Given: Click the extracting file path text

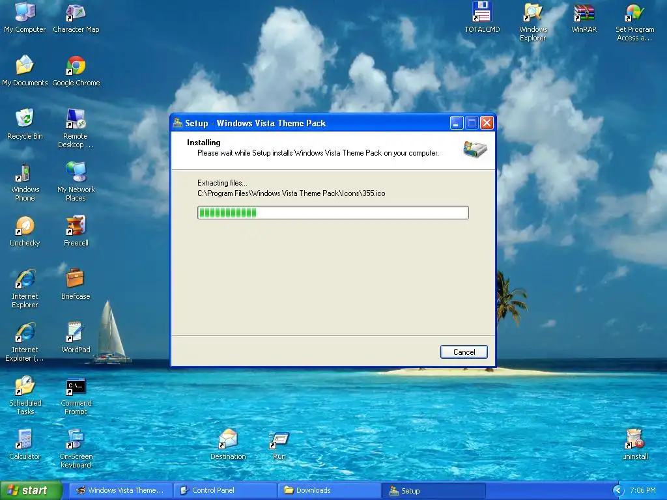Looking at the screenshot, I should [291, 193].
